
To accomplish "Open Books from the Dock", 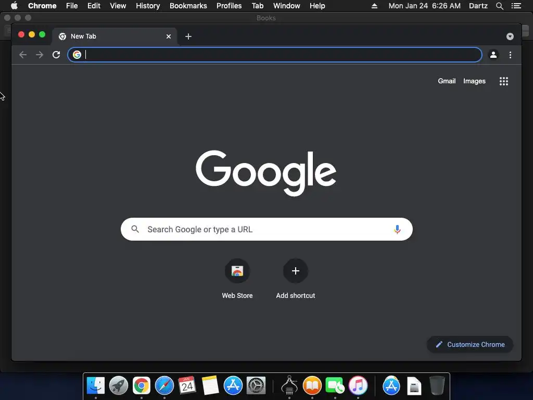I will (x=312, y=386).
